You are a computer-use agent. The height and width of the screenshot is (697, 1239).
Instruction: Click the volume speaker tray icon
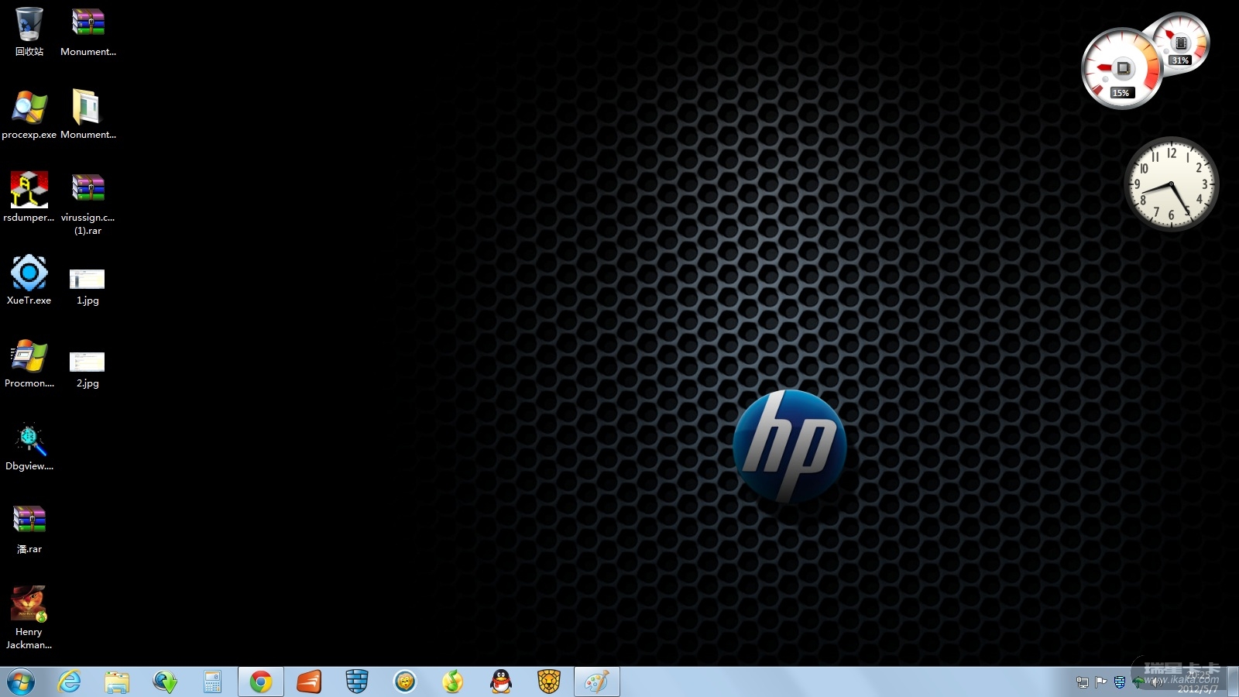click(x=1156, y=682)
